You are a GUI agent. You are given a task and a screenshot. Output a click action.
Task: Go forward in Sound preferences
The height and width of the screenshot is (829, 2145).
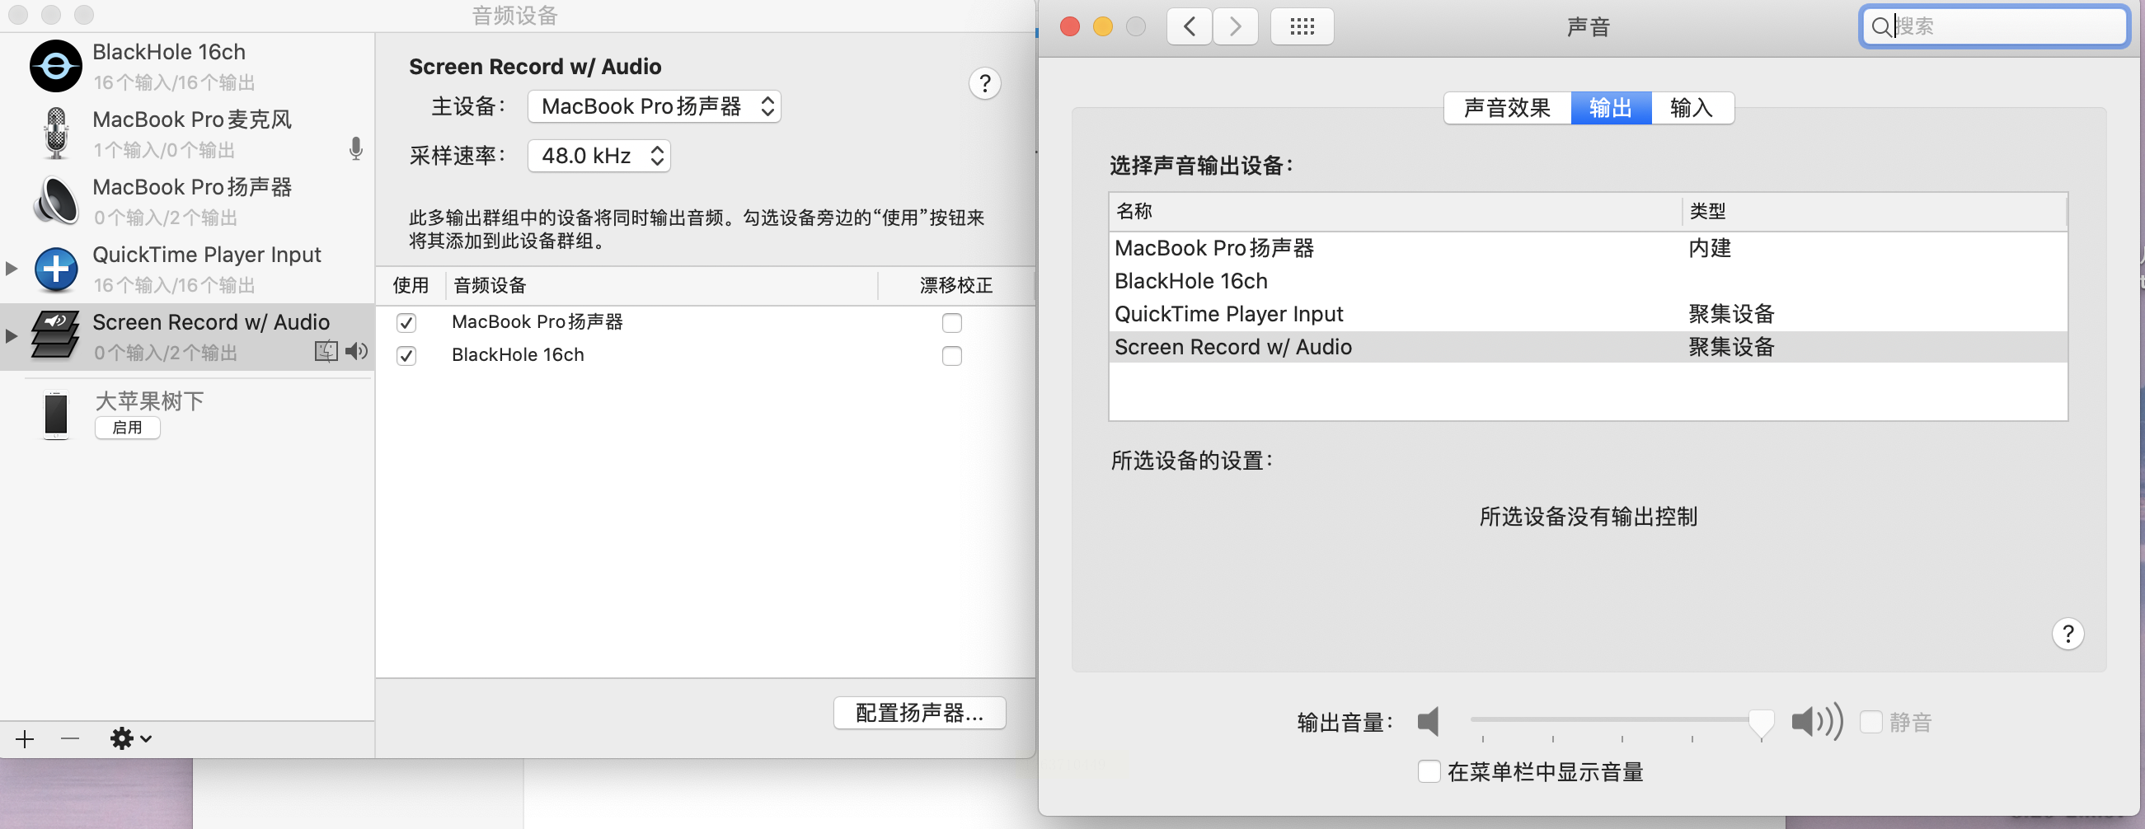1235,26
